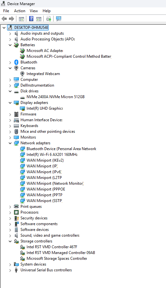Expand Sound, video and game controllers

[x=10, y=235]
